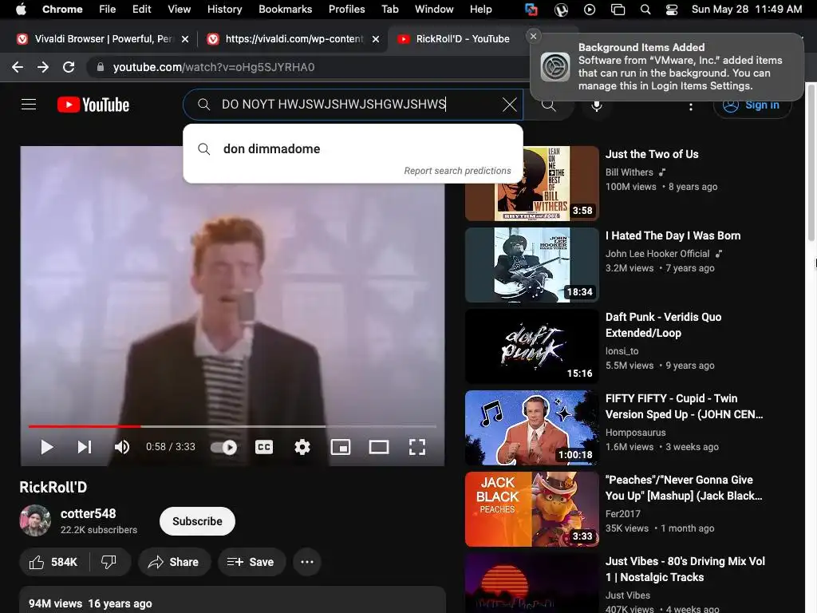Open the Chrome File menu
The width and height of the screenshot is (817, 613).
(x=108, y=10)
